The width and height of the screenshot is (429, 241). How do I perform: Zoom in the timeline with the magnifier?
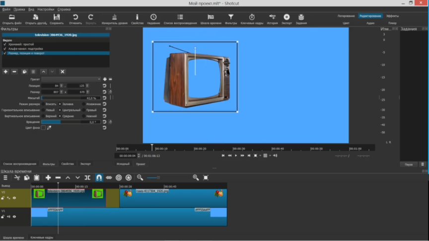pos(196,177)
